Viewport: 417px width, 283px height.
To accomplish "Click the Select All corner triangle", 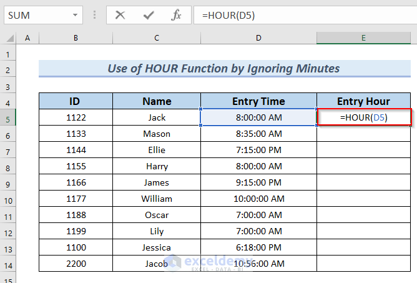I will (9, 39).
